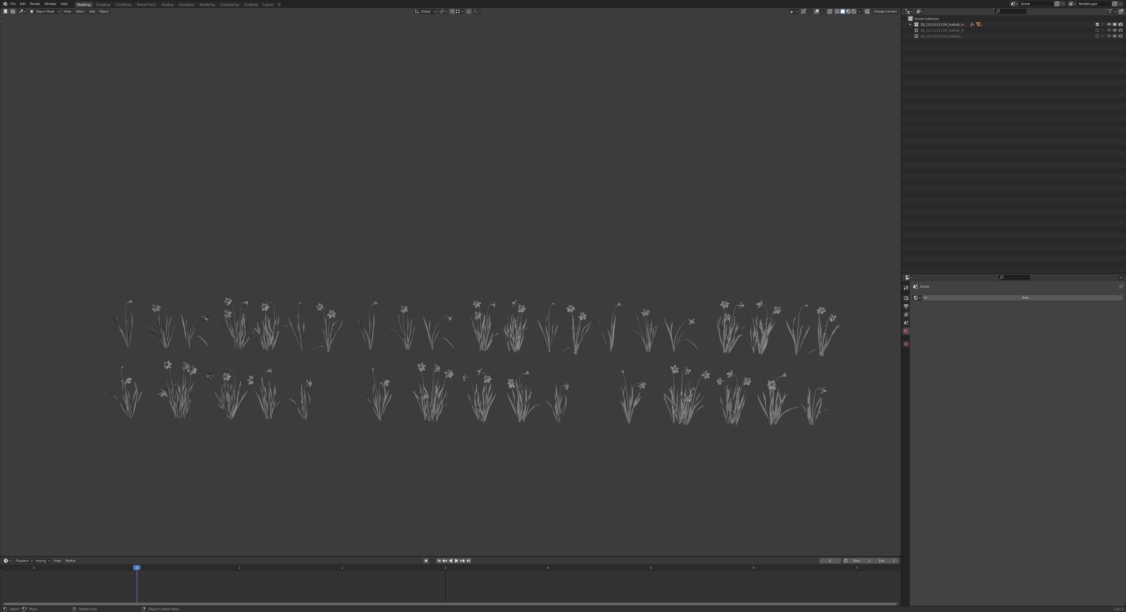Open the outliner filter dropdown
Viewport: 1126px width, 612px height.
click(1111, 11)
